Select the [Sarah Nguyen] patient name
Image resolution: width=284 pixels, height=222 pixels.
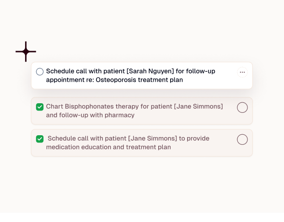(x=151, y=71)
